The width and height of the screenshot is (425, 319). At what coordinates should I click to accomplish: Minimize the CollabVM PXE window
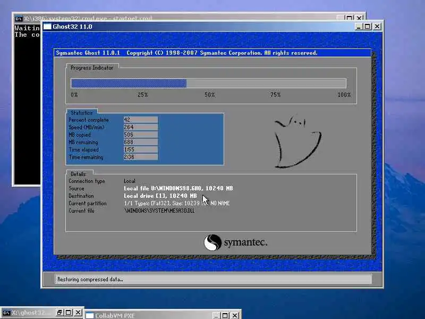(x=216, y=315)
